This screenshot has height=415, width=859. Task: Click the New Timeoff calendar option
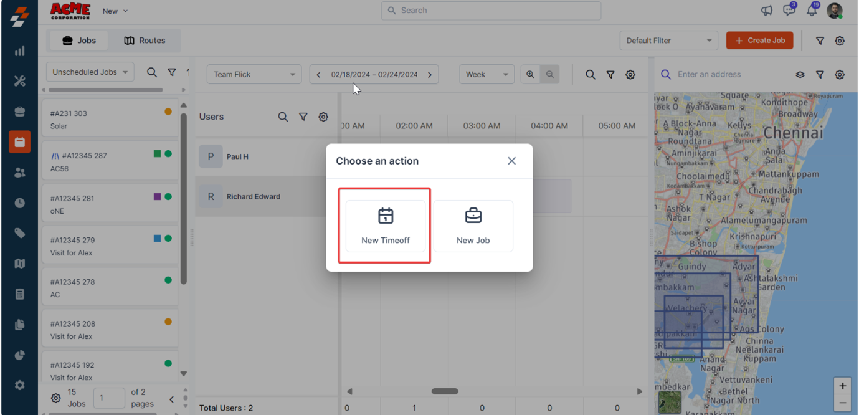point(385,226)
